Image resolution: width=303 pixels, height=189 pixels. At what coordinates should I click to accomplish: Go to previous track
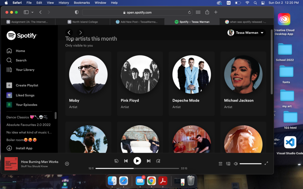126,161
